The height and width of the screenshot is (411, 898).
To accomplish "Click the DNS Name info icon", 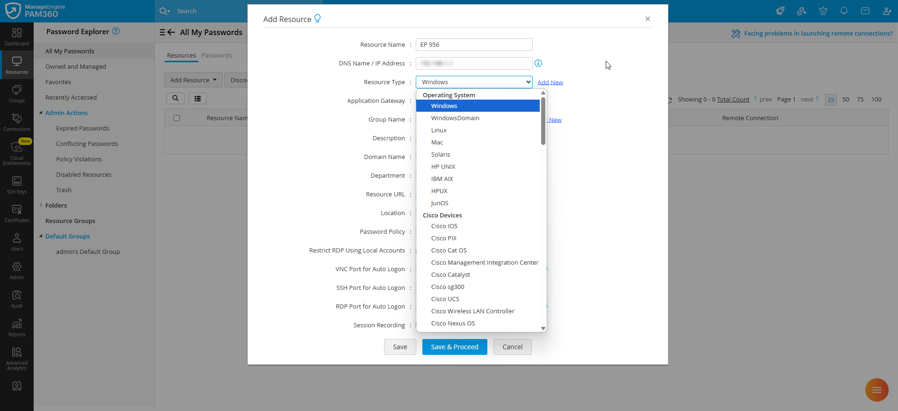I will 538,63.
